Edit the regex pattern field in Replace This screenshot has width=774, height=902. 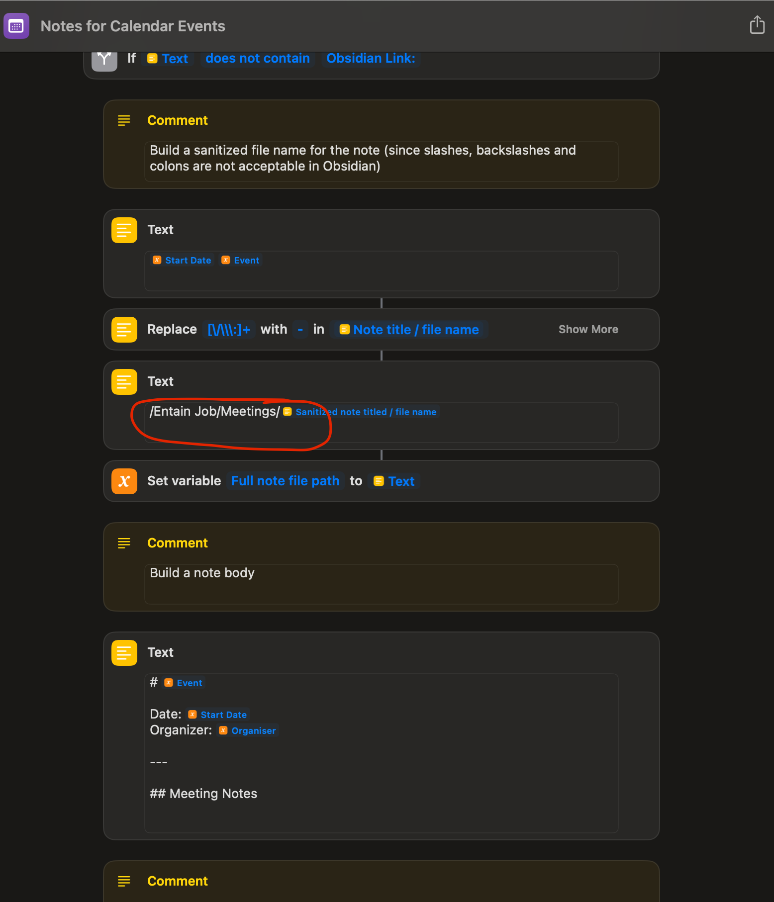pyautogui.click(x=229, y=330)
